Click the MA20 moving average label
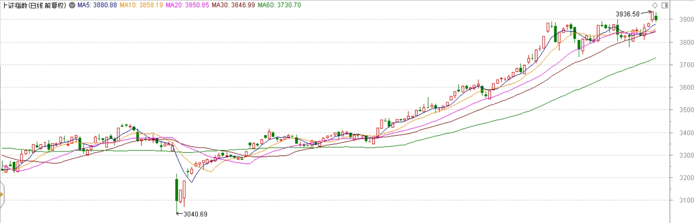Screen dimensions: 695x223 187,5
